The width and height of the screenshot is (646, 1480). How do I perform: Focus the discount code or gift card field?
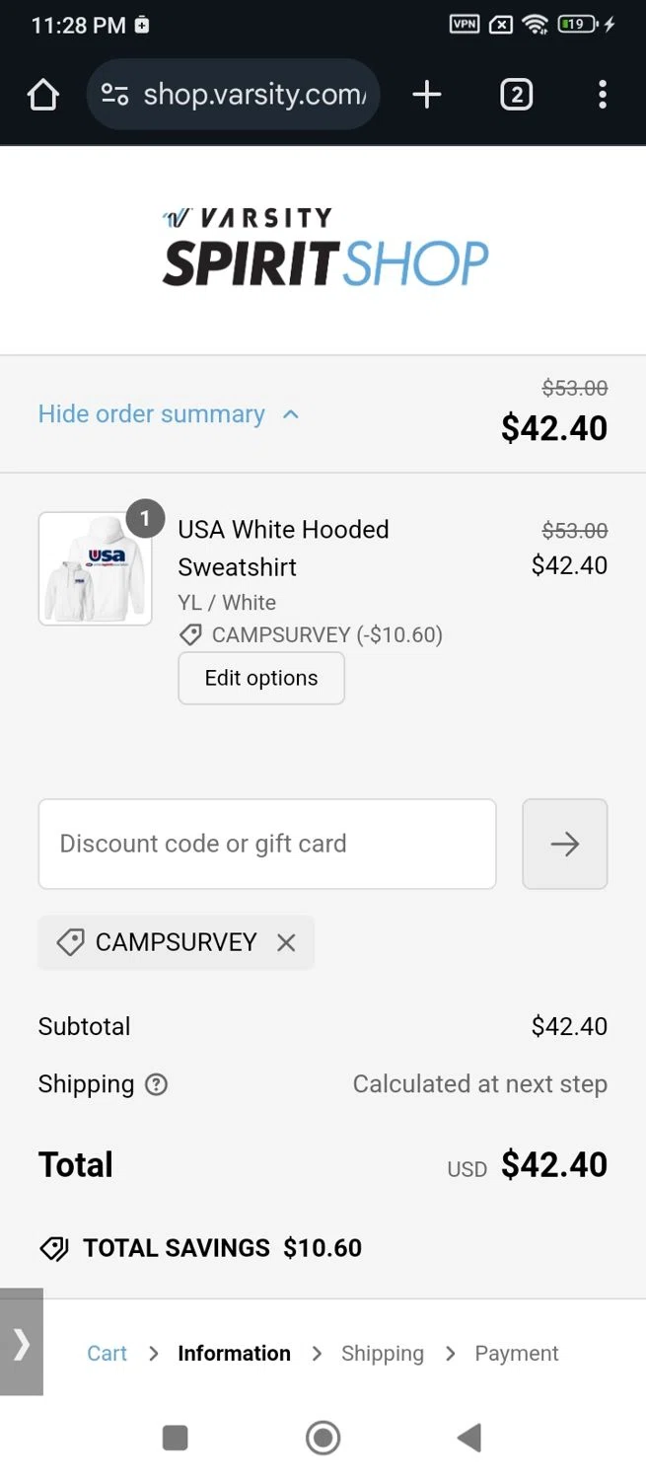(266, 844)
